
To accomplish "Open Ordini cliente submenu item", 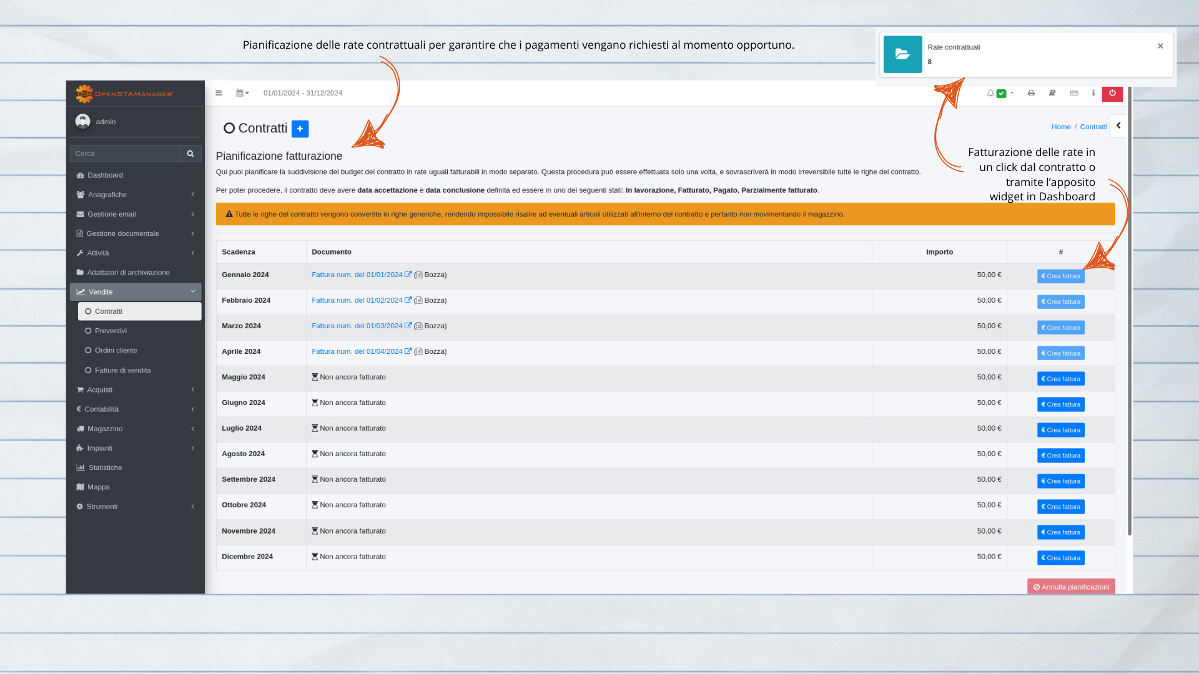I will (x=139, y=351).
